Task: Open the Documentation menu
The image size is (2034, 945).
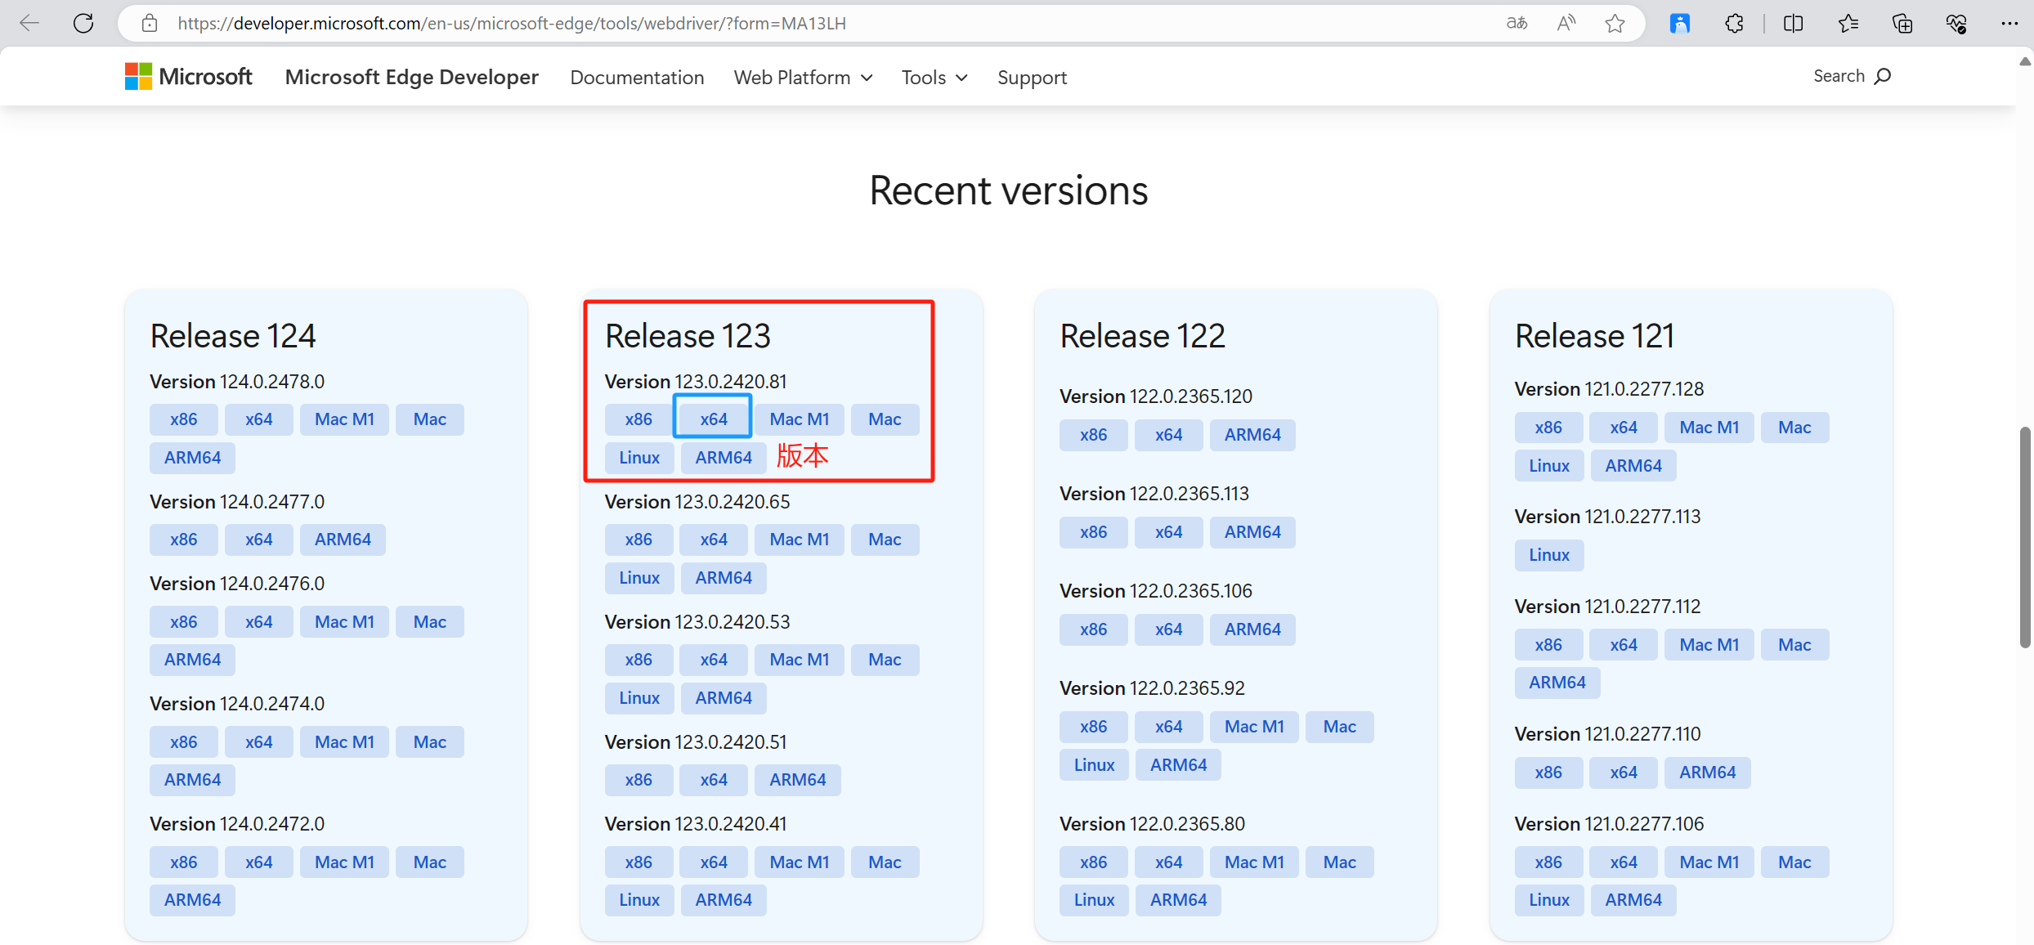Action: point(636,77)
